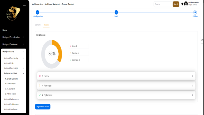The height and width of the screenshot is (115, 204).
Task: Click the SEO Score heading
Action: point(41,35)
